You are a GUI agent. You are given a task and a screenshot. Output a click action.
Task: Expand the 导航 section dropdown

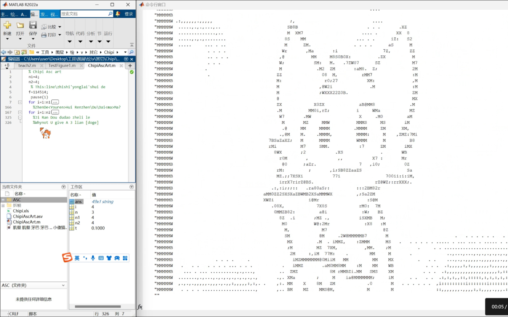tap(70, 41)
